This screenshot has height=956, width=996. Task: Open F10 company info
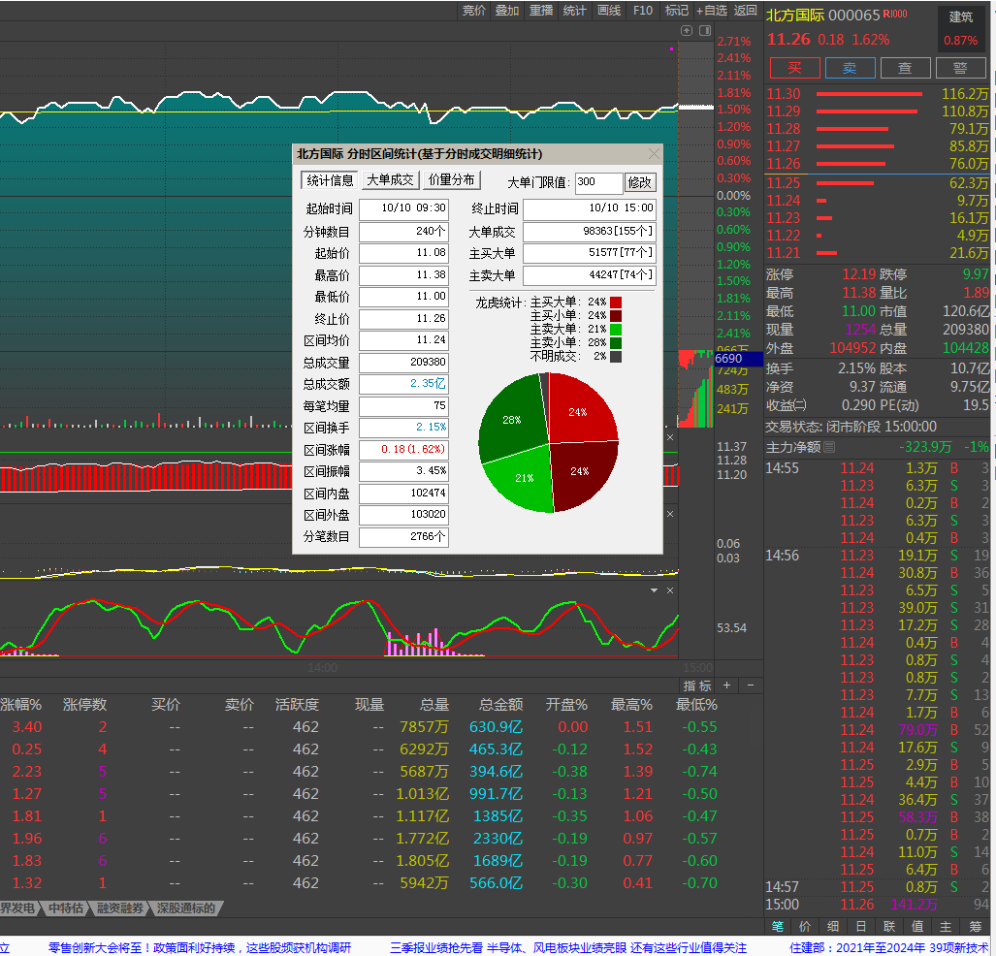pos(643,10)
